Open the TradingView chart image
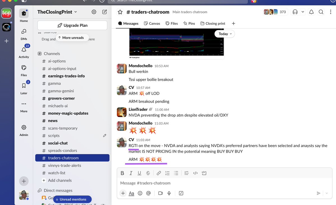This screenshot has width=336, height=205. pyautogui.click(x=177, y=43)
